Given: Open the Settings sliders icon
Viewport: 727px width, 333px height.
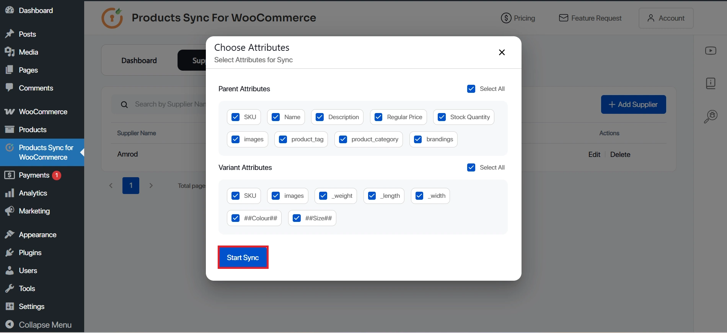Looking at the screenshot, I should click(x=10, y=306).
